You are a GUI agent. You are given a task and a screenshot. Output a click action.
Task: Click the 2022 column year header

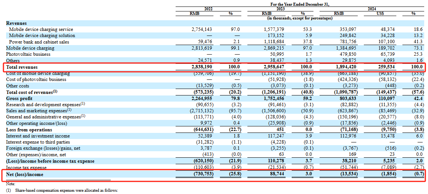[x=208, y=9]
